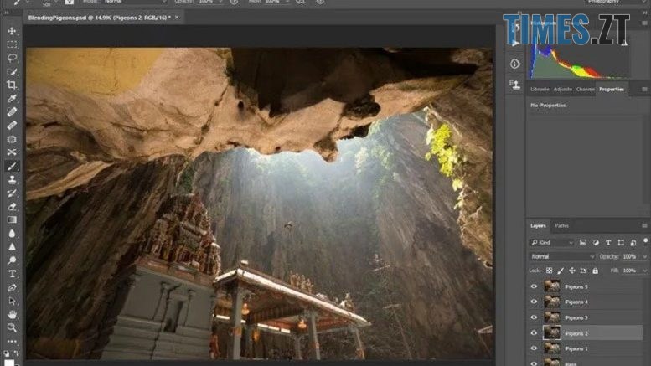Switch to the Paths tab
Image resolution: width=651 pixels, height=366 pixels.
(x=561, y=225)
